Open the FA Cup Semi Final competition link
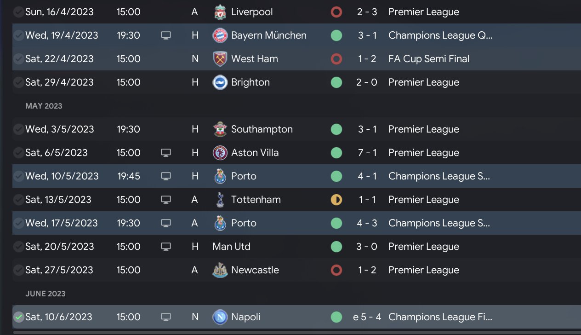581x335 pixels. 429,59
